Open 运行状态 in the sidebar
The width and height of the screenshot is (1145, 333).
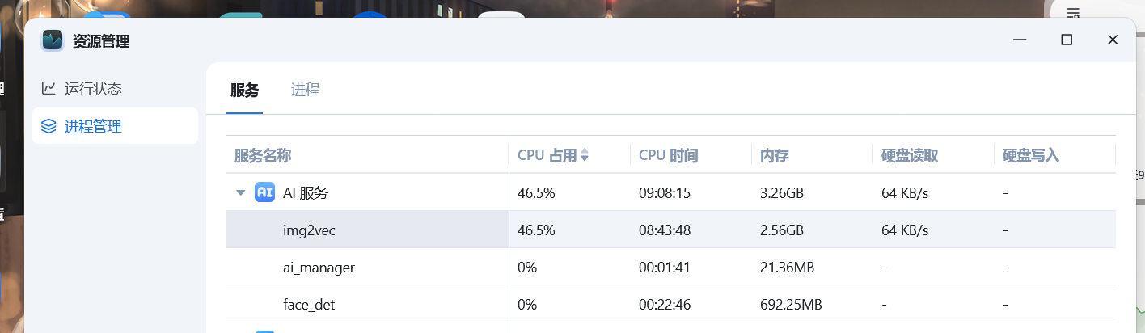point(93,88)
